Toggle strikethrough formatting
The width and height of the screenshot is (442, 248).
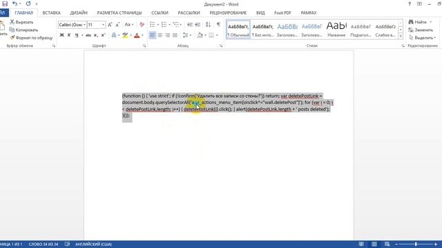tap(88, 35)
